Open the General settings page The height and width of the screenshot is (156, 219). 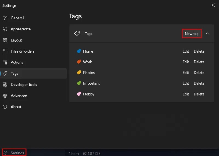[x=33, y=18]
